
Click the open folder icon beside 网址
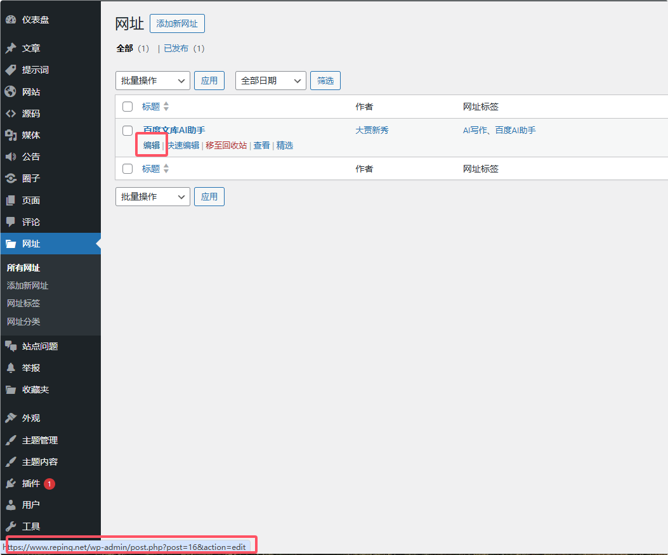tap(11, 244)
